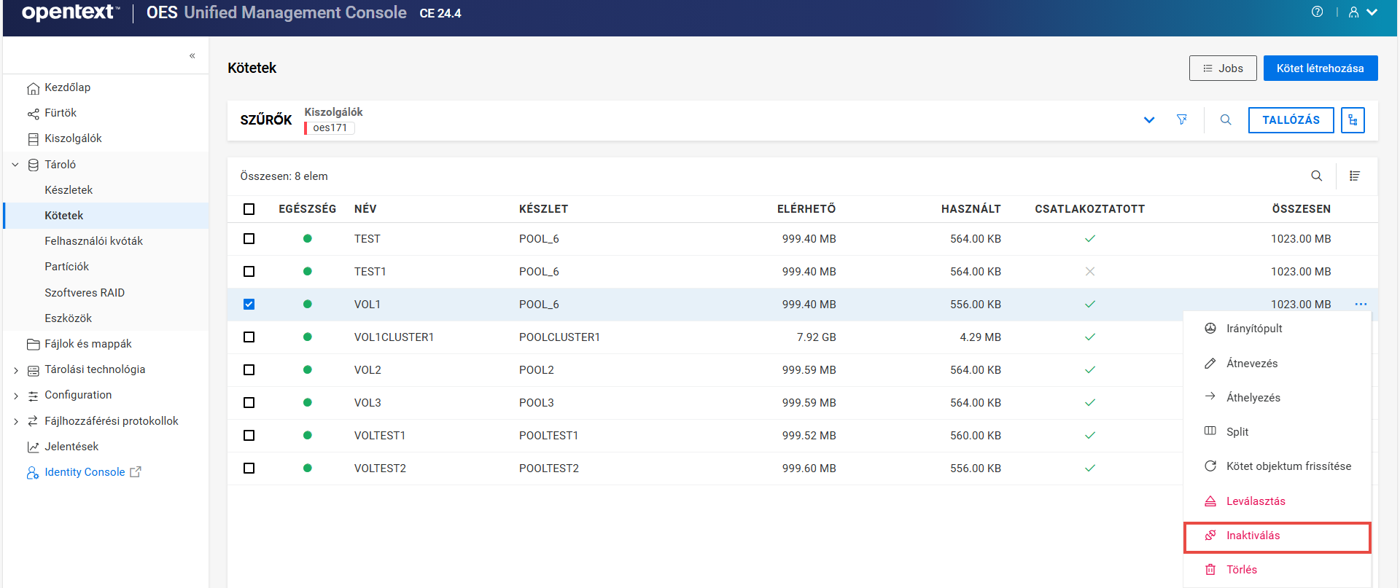Screen dimensions: 1400x588
Task: Click the search icon in filter bar
Action: point(1226,119)
